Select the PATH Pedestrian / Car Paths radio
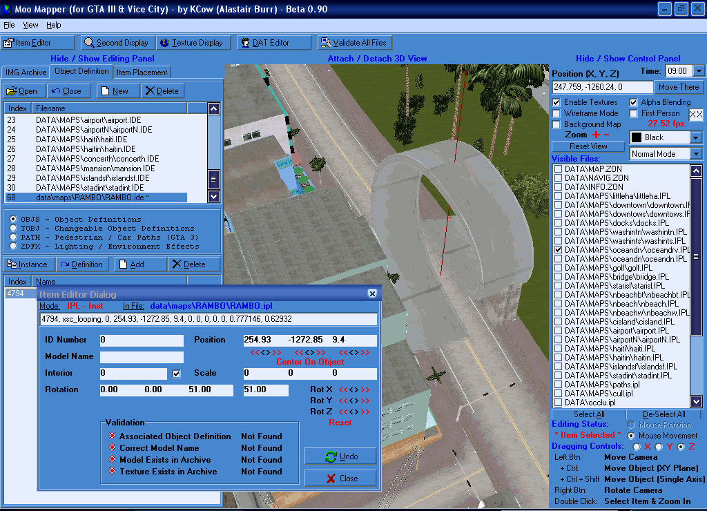The image size is (707, 511). click(x=13, y=238)
